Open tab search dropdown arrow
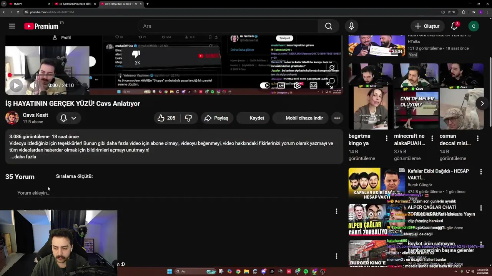 pyautogui.click(x=3, y=4)
